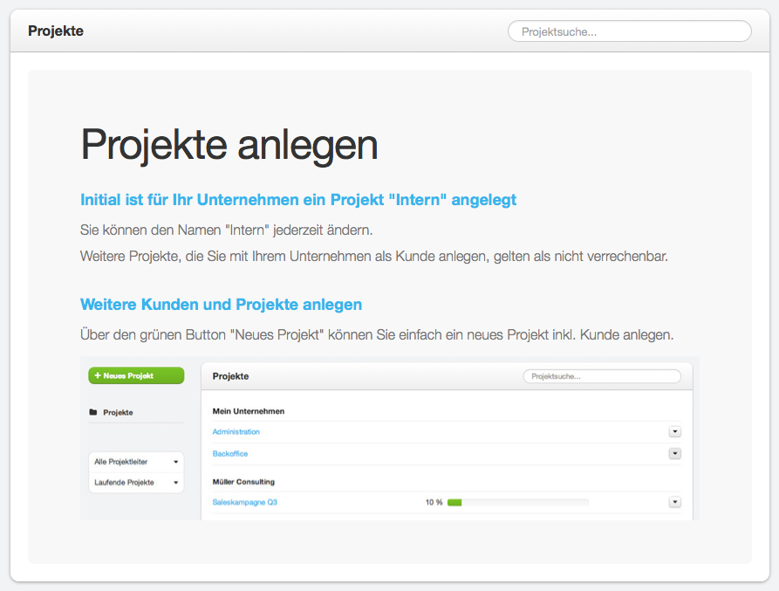Click the Initial ist für Ihr Unternehmen heading

click(298, 200)
